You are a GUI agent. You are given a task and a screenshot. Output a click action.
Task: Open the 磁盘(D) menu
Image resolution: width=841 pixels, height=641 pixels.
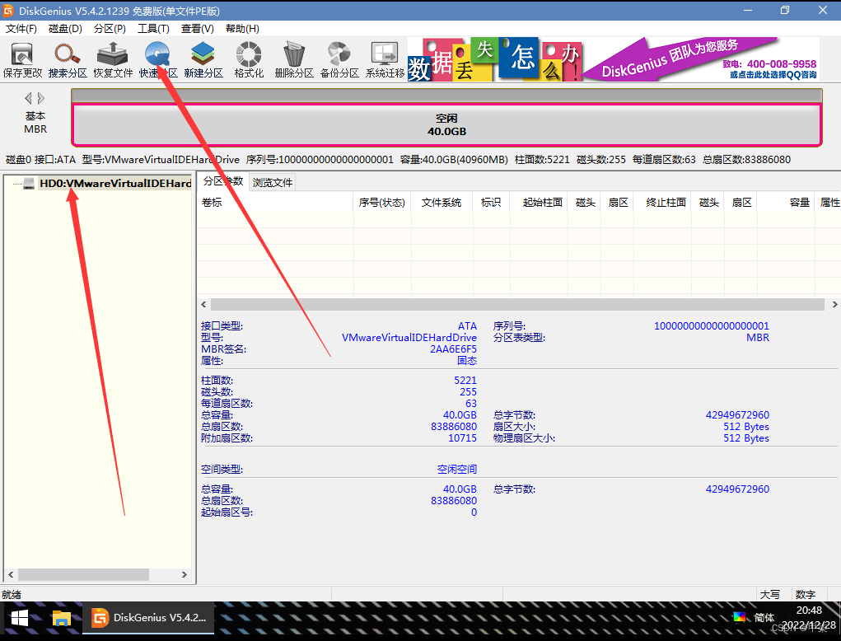tap(65, 29)
